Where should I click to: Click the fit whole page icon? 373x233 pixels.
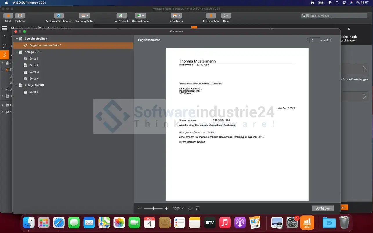pos(190,208)
